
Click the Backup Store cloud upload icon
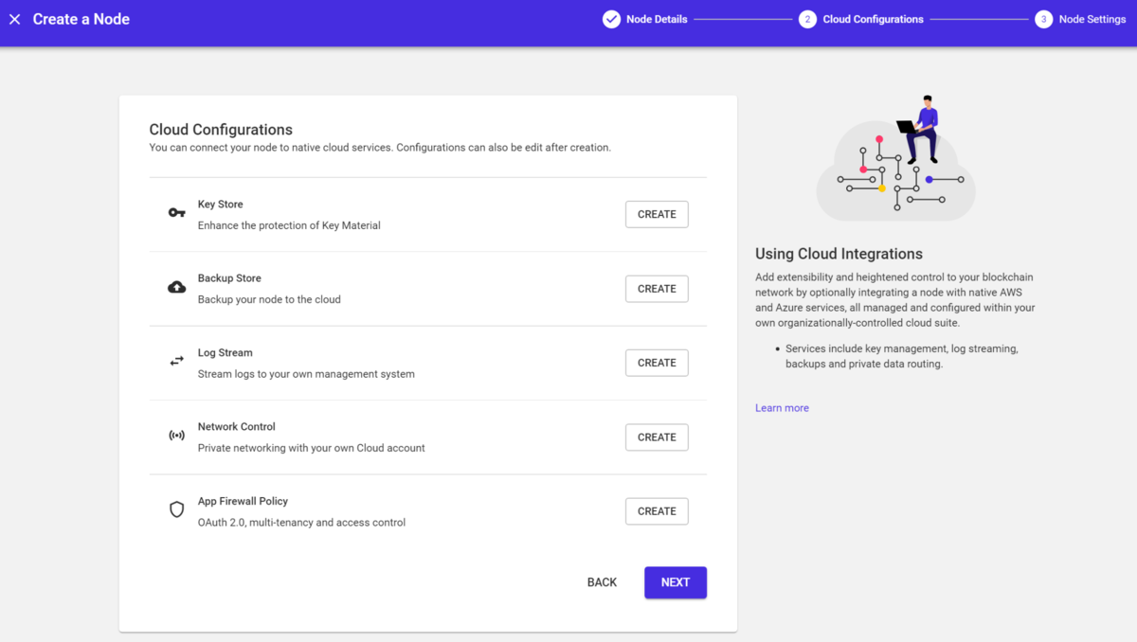[x=177, y=287]
